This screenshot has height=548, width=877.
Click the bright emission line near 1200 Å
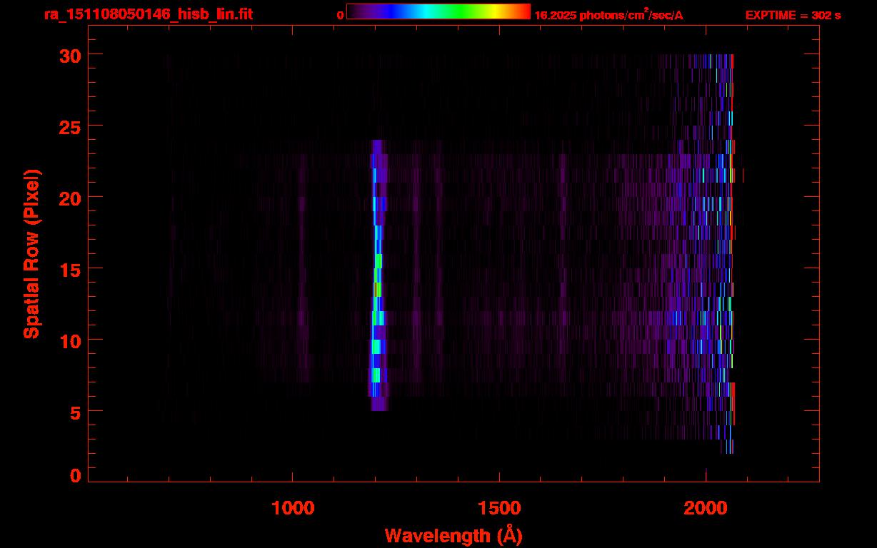click(x=378, y=275)
